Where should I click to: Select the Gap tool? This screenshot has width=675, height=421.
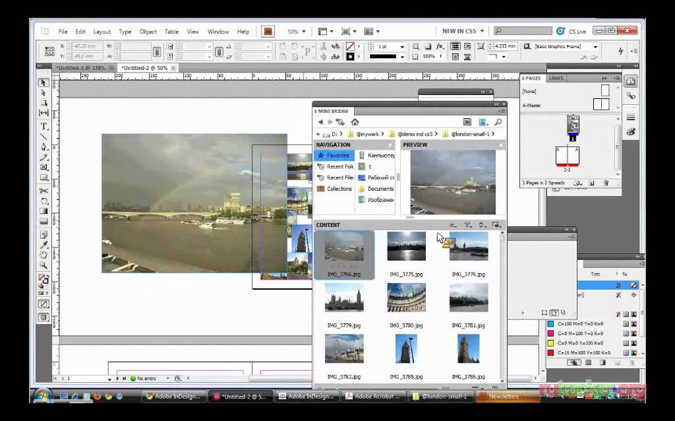[x=44, y=113]
